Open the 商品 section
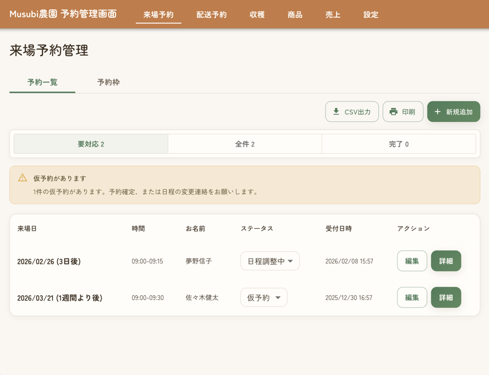The height and width of the screenshot is (375, 489). [x=295, y=15]
